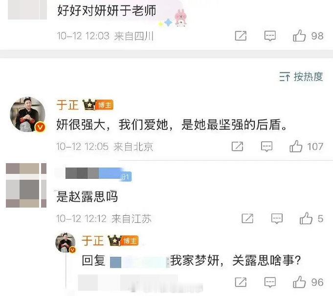Screen dimensions: 333x296
Task: Open 于正's username link in top comment
Action: pos(67,105)
